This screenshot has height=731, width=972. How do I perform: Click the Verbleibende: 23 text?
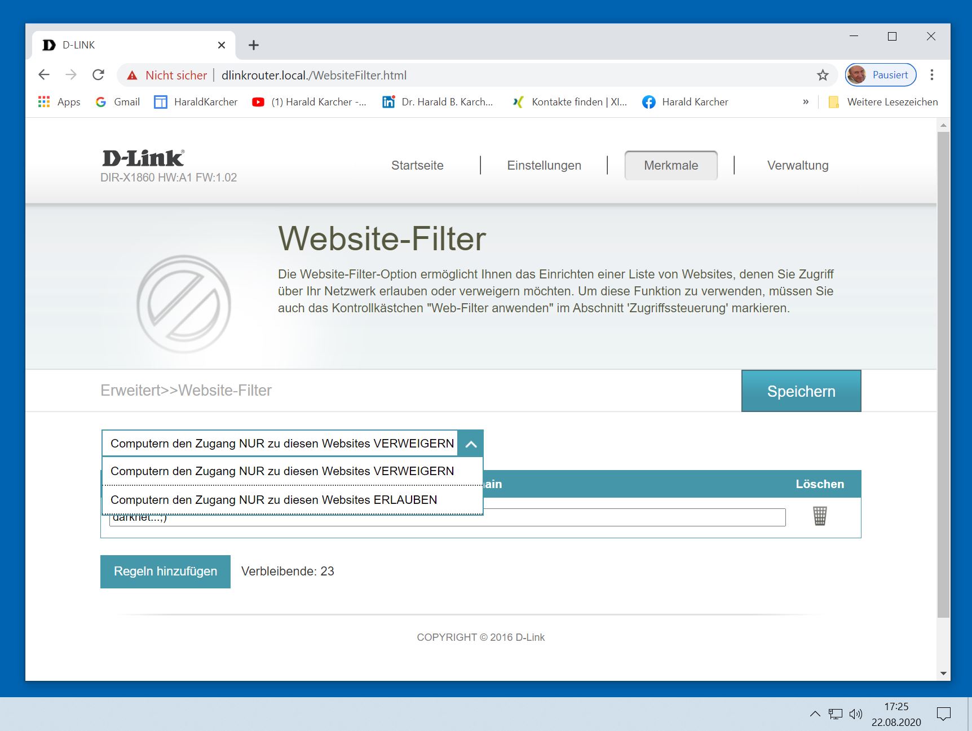(x=288, y=571)
